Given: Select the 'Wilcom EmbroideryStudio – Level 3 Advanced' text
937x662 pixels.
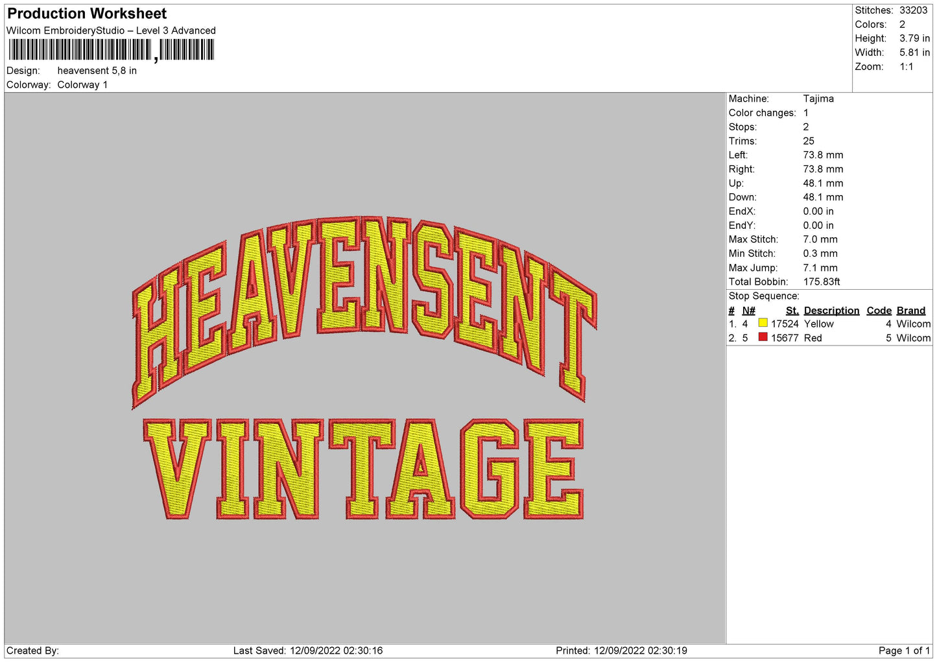Looking at the screenshot, I should pyautogui.click(x=111, y=30).
